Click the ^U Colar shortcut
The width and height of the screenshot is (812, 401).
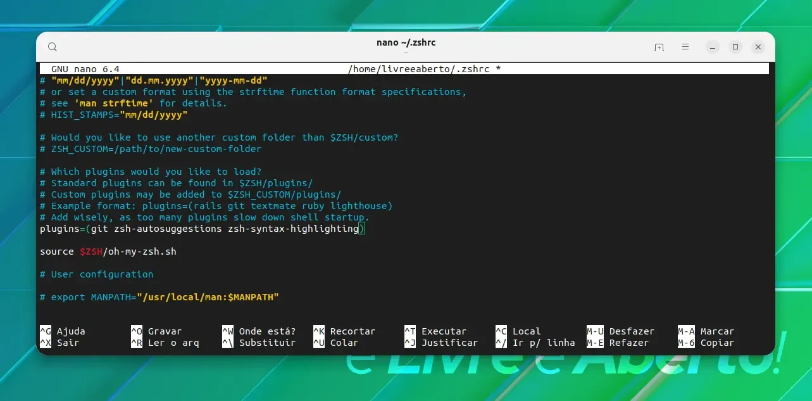336,343
